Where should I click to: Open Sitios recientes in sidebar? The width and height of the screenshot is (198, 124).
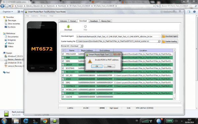(x=14, y=24)
